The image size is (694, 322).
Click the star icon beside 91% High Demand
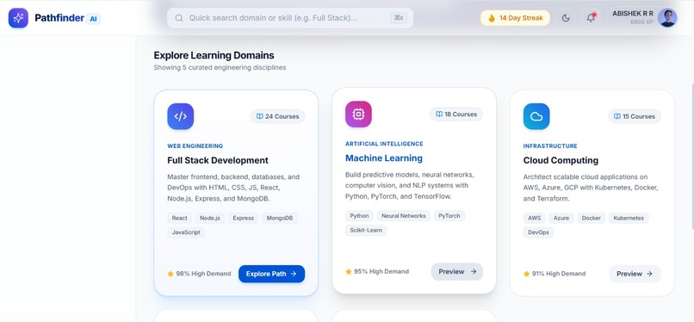(x=526, y=274)
